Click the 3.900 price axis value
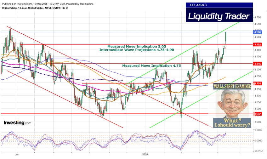The width and height of the screenshot is (267, 159). point(258,122)
